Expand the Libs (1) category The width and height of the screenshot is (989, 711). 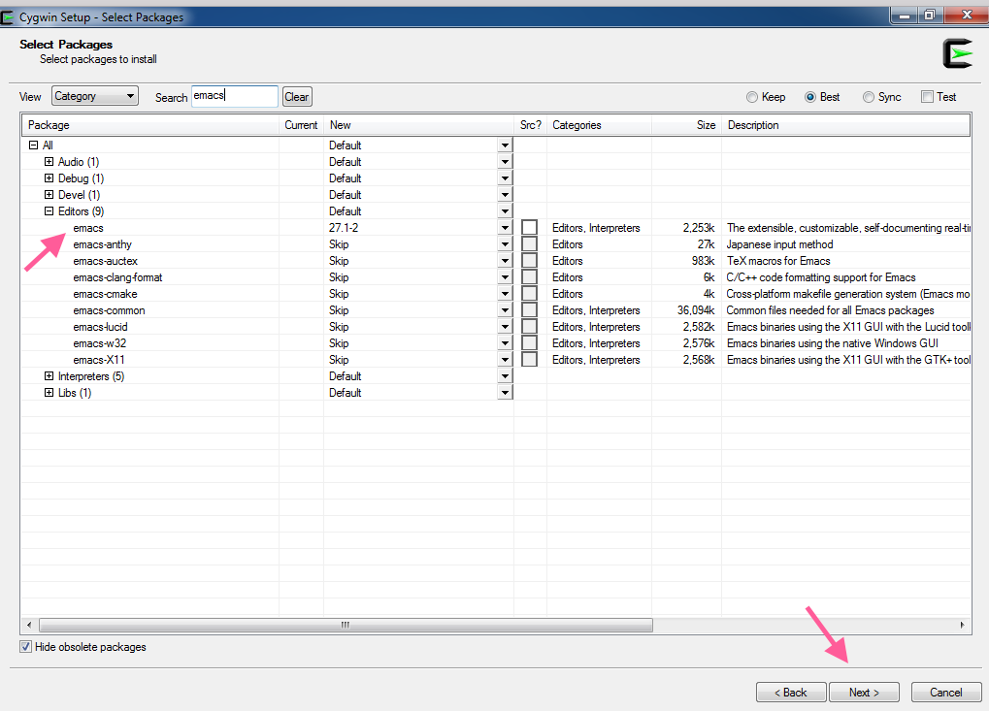(49, 392)
